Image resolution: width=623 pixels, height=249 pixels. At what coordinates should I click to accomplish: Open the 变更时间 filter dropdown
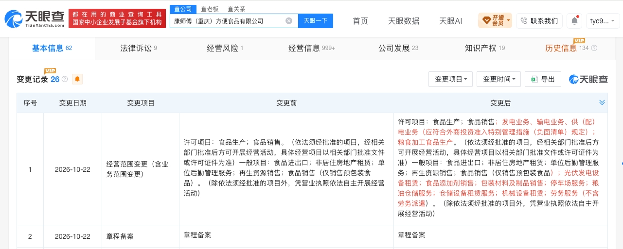(x=499, y=79)
